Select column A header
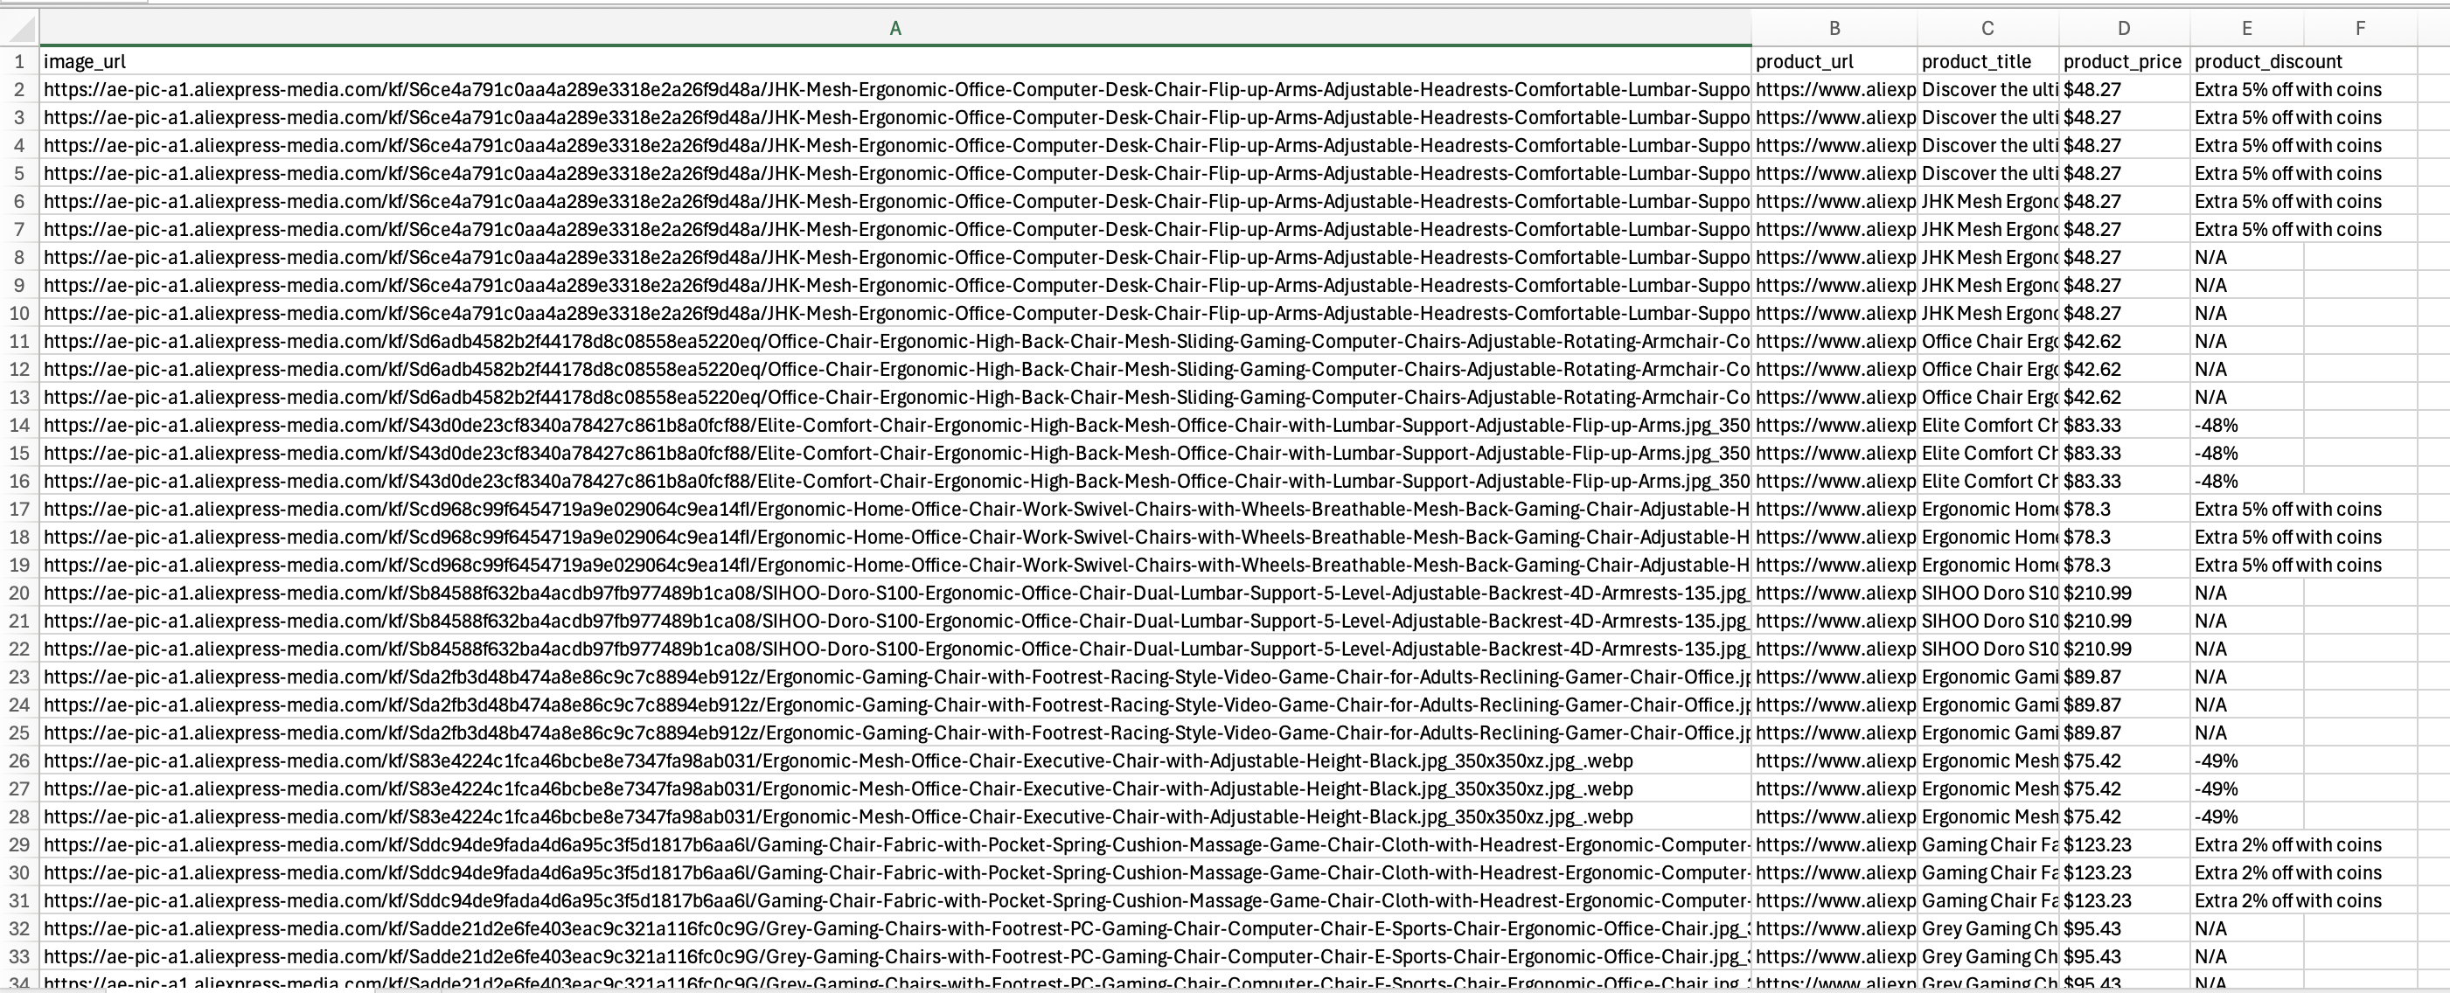The width and height of the screenshot is (2450, 993). pyautogui.click(x=894, y=28)
